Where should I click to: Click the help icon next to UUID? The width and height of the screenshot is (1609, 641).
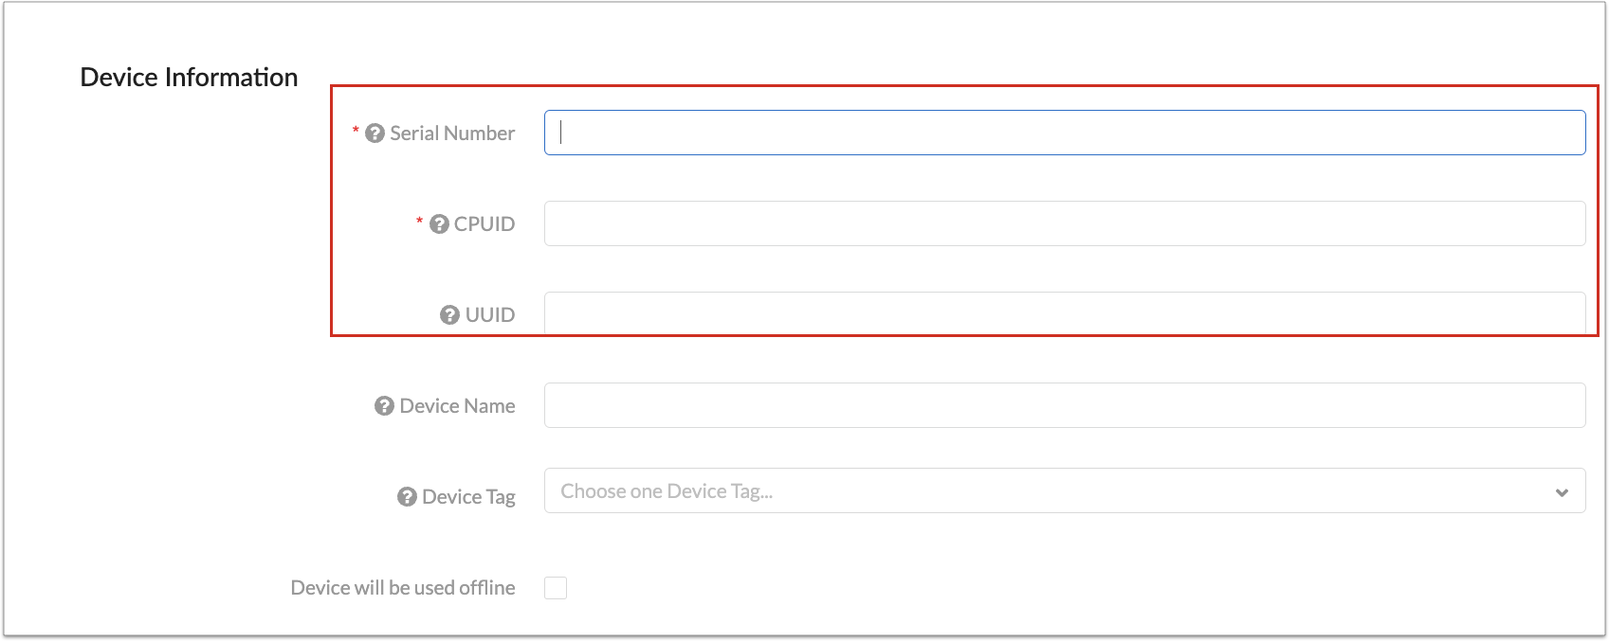(x=449, y=315)
